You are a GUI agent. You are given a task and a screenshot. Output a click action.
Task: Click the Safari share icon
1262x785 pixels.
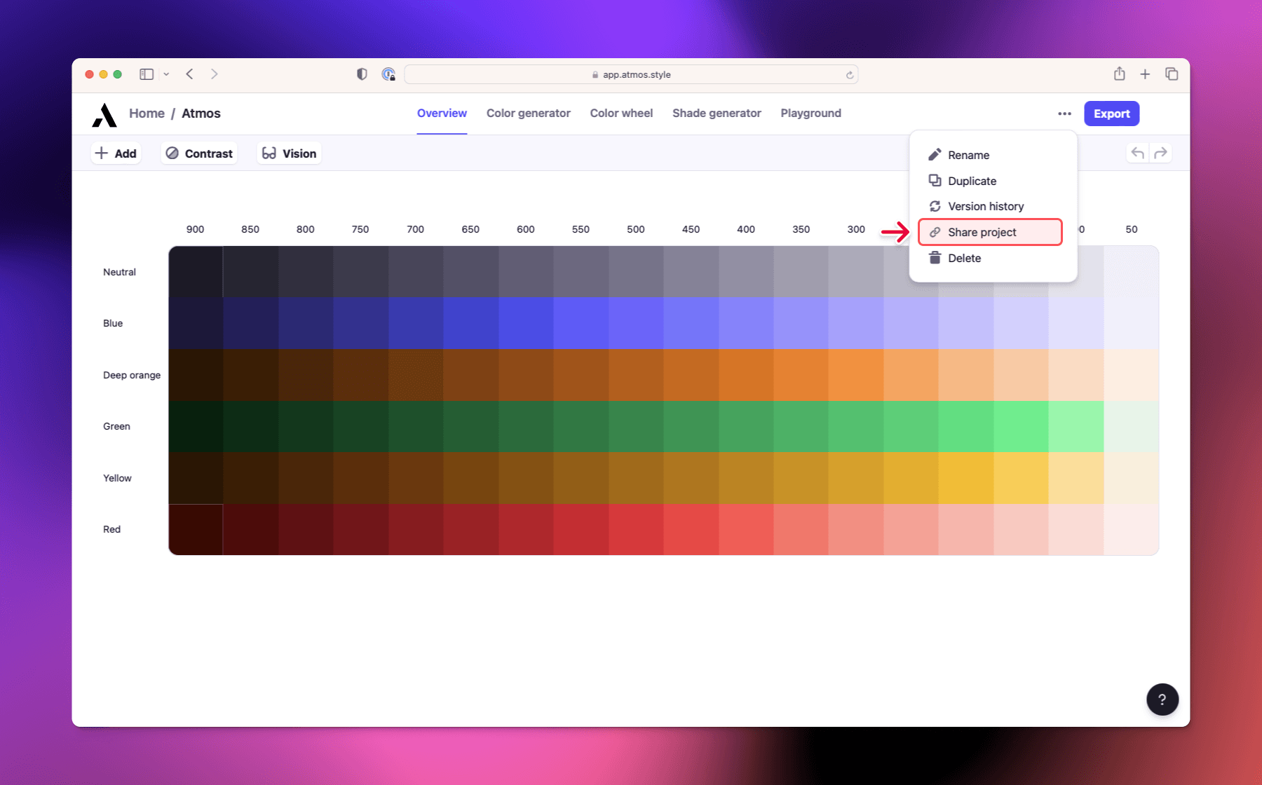tap(1119, 74)
